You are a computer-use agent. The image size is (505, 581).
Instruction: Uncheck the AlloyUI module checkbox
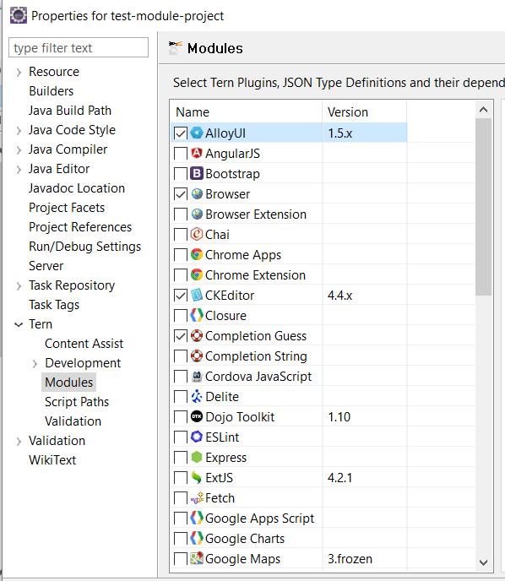pyautogui.click(x=181, y=133)
